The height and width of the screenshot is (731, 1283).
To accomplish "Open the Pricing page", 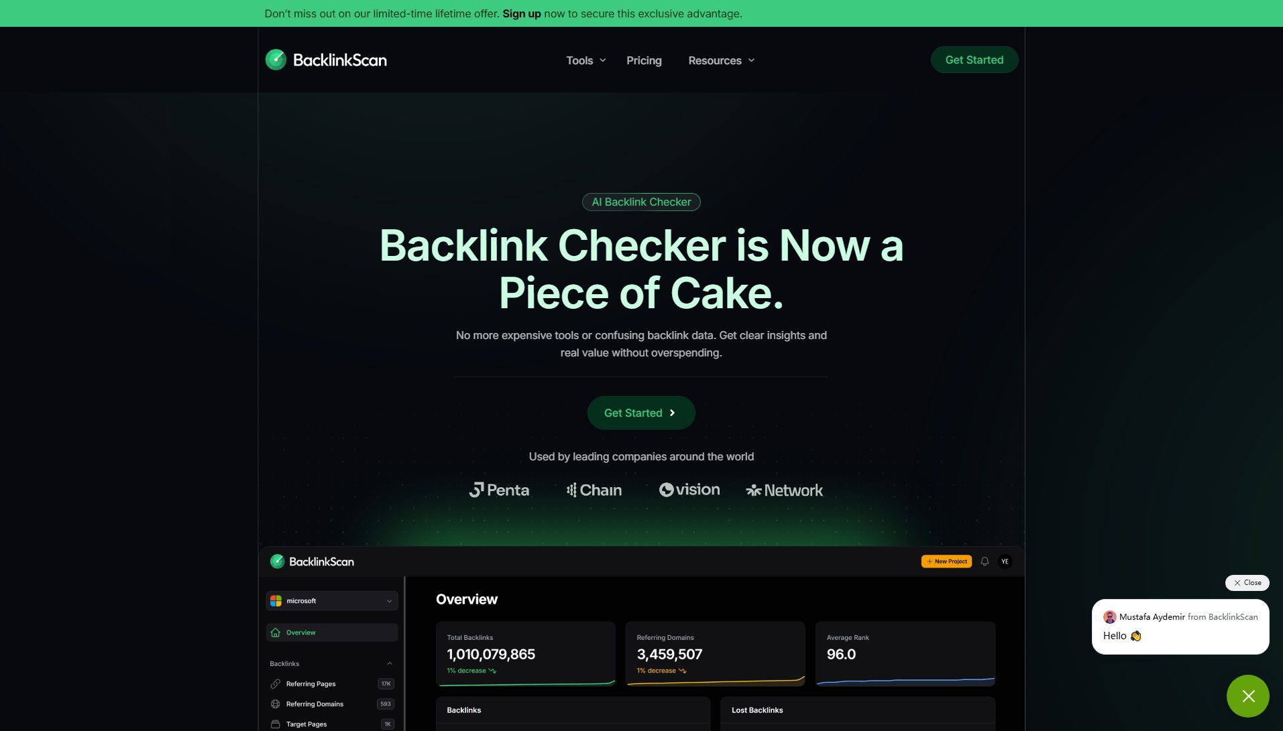I will [x=644, y=60].
